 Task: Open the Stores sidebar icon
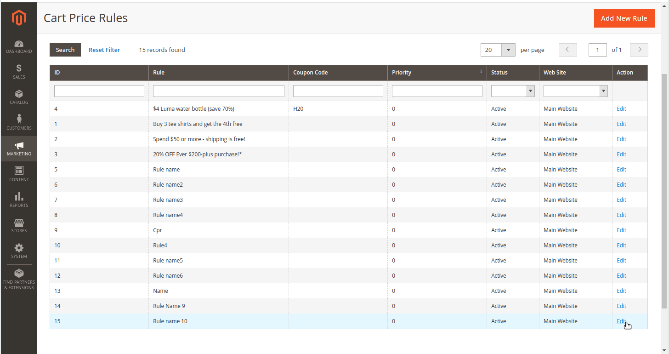[19, 225]
